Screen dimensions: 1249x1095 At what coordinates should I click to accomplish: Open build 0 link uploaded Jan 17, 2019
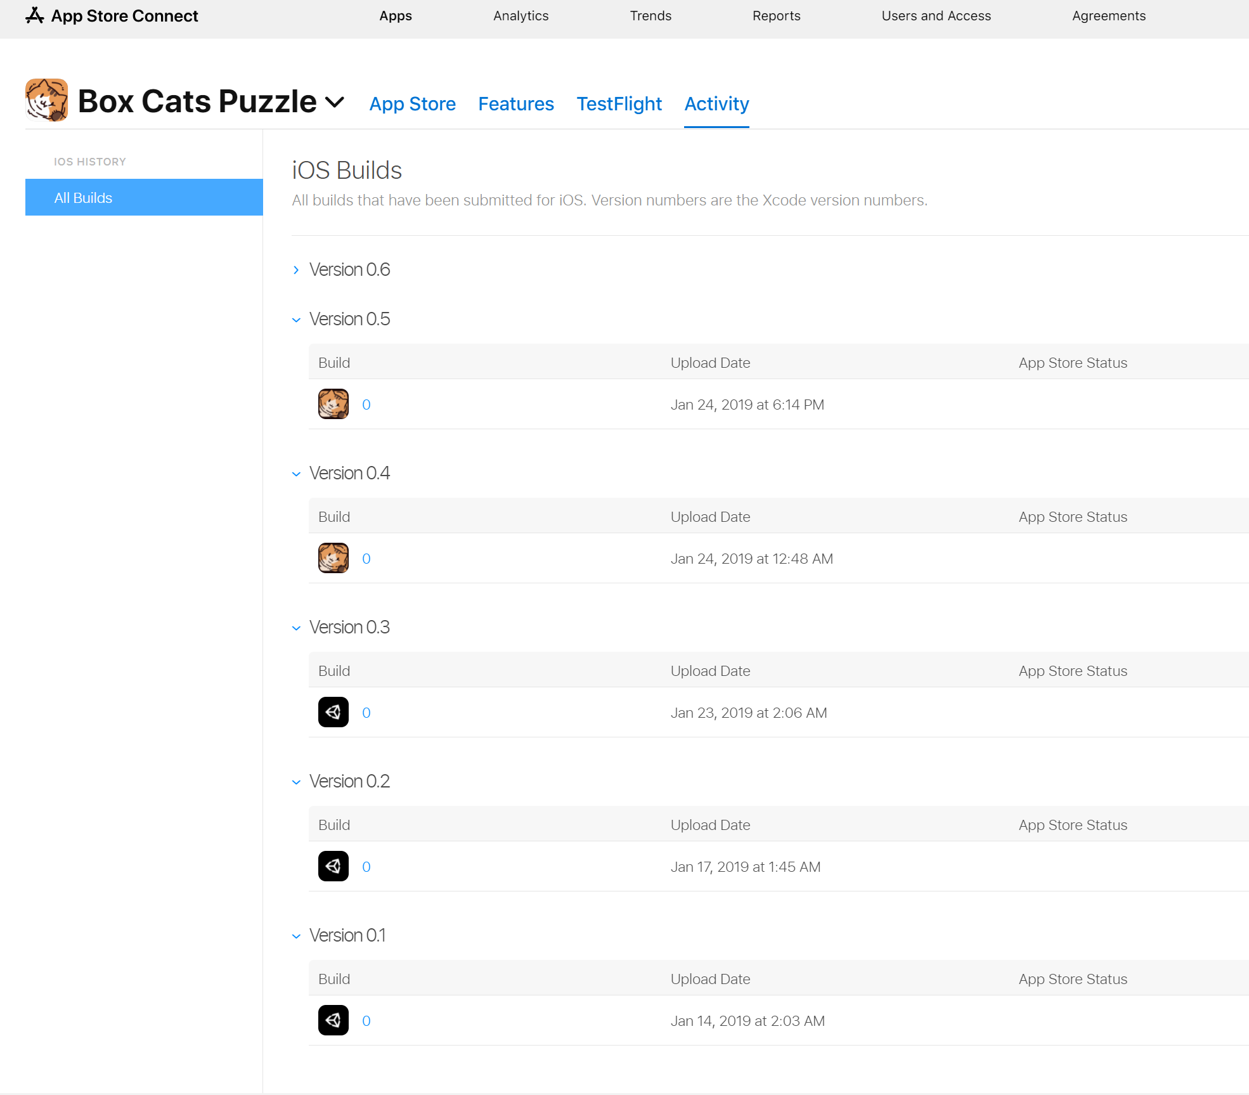pyautogui.click(x=366, y=867)
